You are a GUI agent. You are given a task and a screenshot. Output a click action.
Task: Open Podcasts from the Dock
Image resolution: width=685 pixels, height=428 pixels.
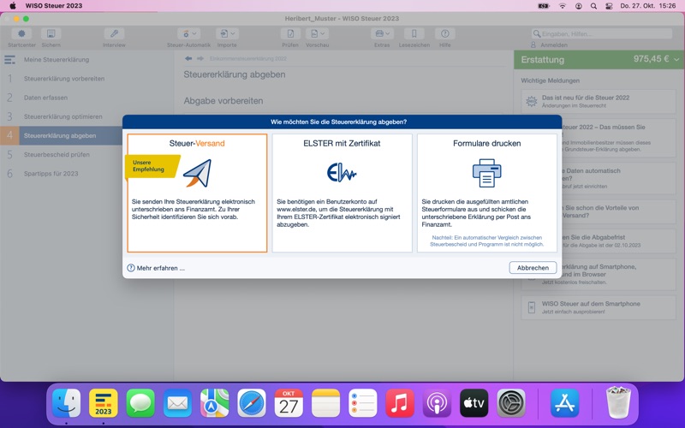click(437, 402)
